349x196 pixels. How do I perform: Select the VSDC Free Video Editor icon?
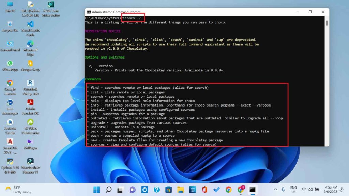(x=50, y=9)
